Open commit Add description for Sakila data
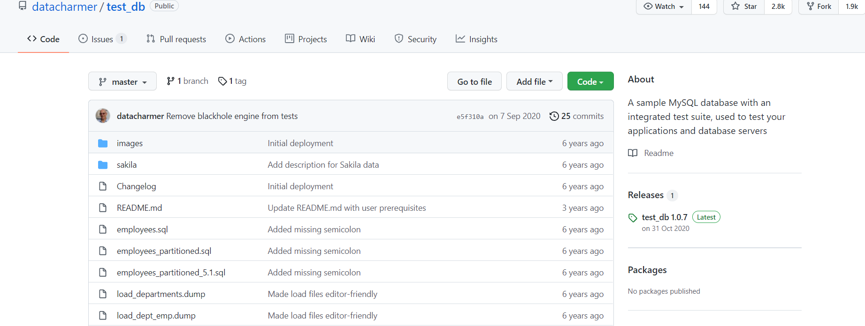This screenshot has width=865, height=326. point(323,165)
